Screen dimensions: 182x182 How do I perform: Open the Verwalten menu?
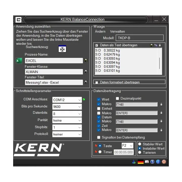pos(118,31)
